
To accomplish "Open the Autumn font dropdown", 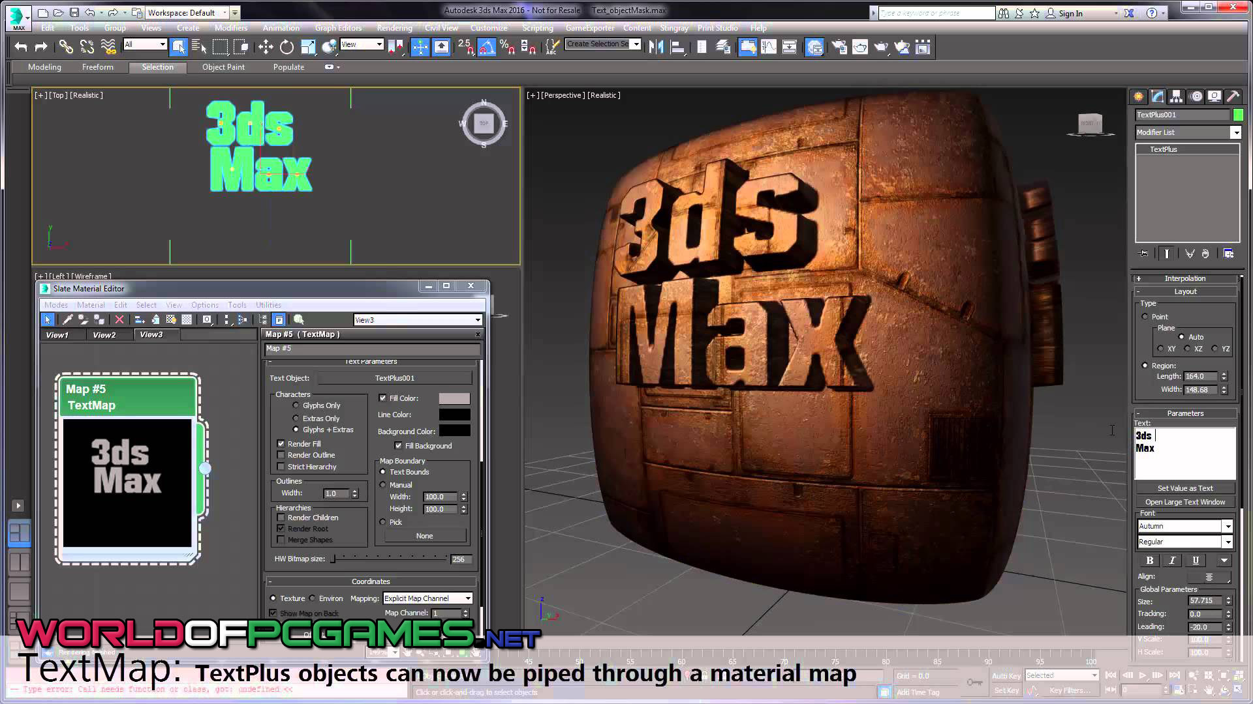I will pyautogui.click(x=1228, y=526).
